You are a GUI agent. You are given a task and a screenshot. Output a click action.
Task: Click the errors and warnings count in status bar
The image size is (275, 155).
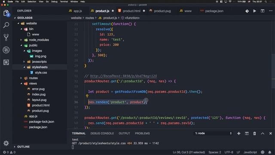pos(9,152)
